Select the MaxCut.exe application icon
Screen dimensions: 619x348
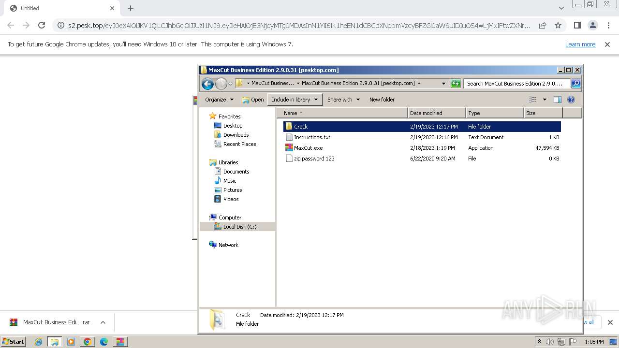289,148
